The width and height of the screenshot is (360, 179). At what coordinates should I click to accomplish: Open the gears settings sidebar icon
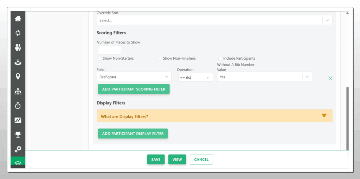(18, 149)
